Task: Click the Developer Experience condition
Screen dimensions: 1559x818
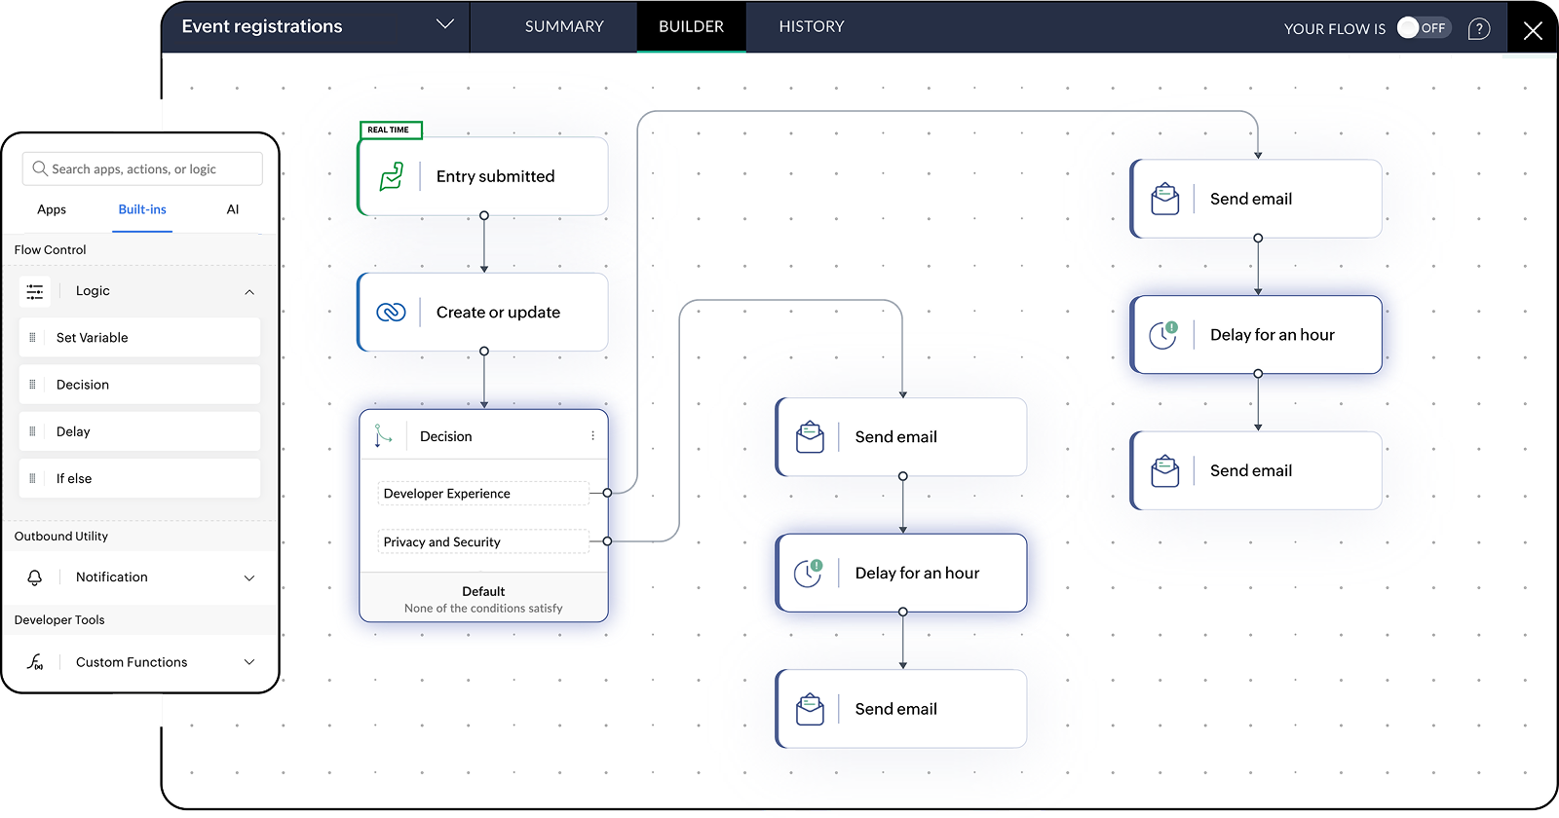Action: click(x=483, y=494)
